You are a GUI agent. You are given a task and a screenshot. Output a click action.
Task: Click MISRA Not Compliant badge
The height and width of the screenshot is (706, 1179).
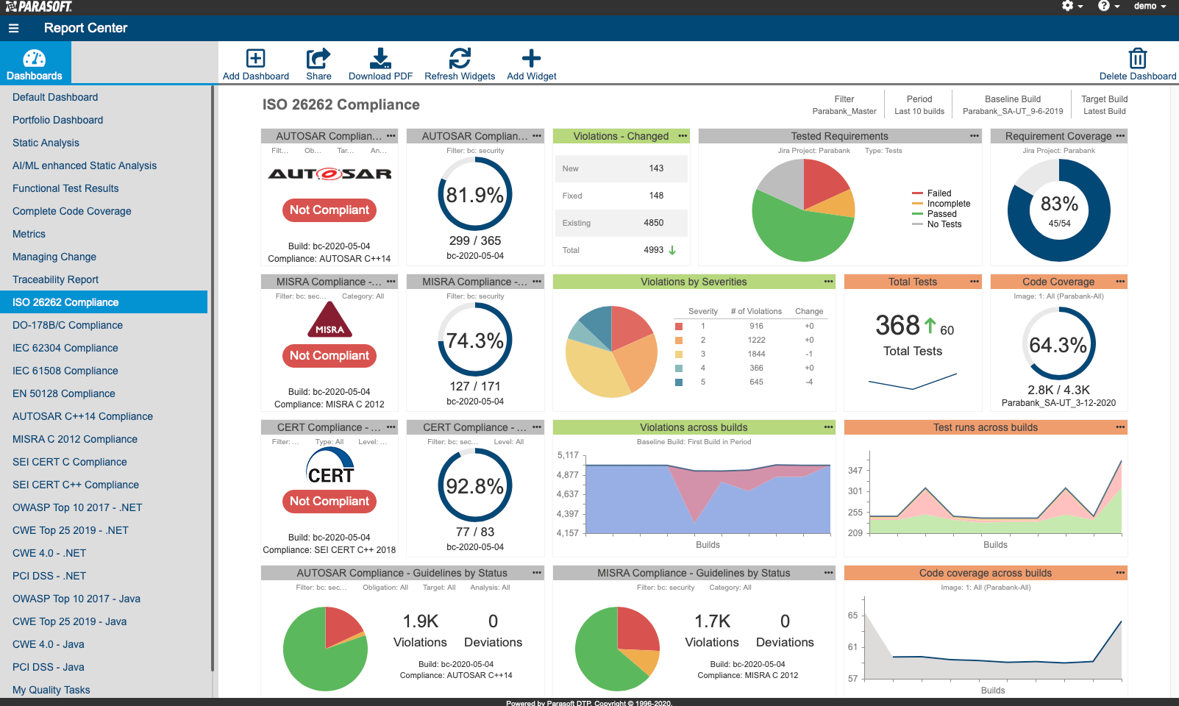click(x=330, y=356)
